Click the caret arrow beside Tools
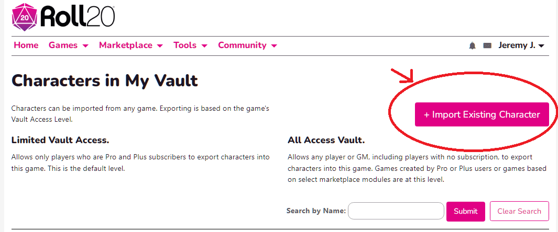This screenshot has height=232, width=558. (204, 46)
